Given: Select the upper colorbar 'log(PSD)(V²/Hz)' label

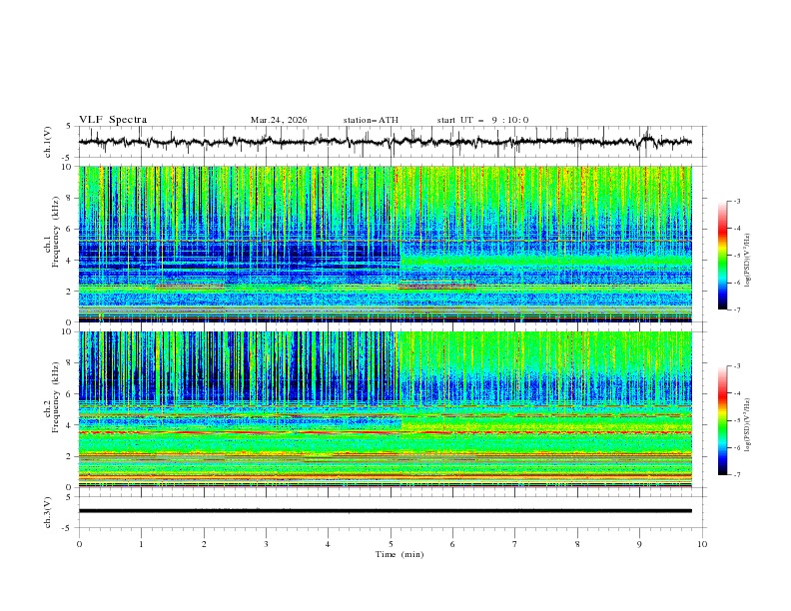Looking at the screenshot, I should click(748, 261).
